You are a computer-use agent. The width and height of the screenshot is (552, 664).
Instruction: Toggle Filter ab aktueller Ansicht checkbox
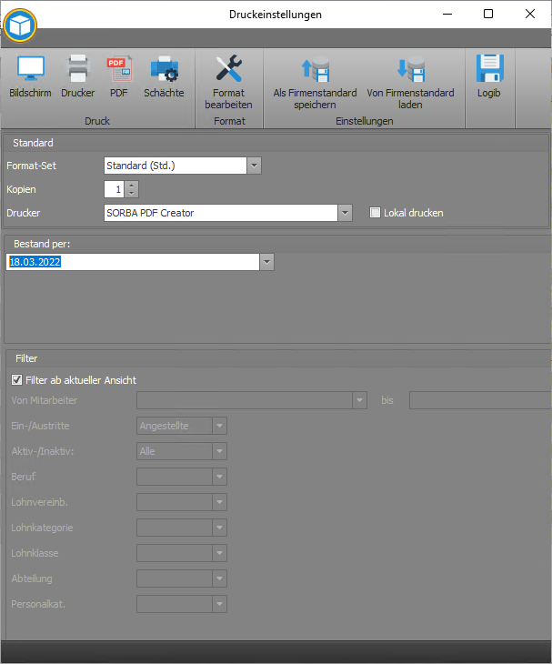(16, 380)
